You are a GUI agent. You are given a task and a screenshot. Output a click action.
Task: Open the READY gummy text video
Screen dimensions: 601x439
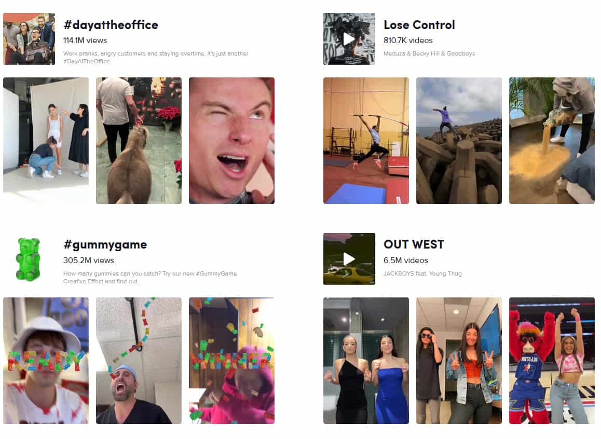(x=46, y=361)
